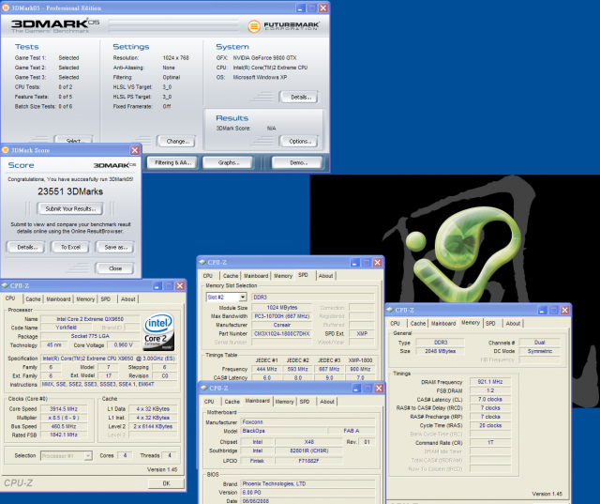600x504 pixels.
Task: Click the Futuremark Corporation logo
Action: 283,26
